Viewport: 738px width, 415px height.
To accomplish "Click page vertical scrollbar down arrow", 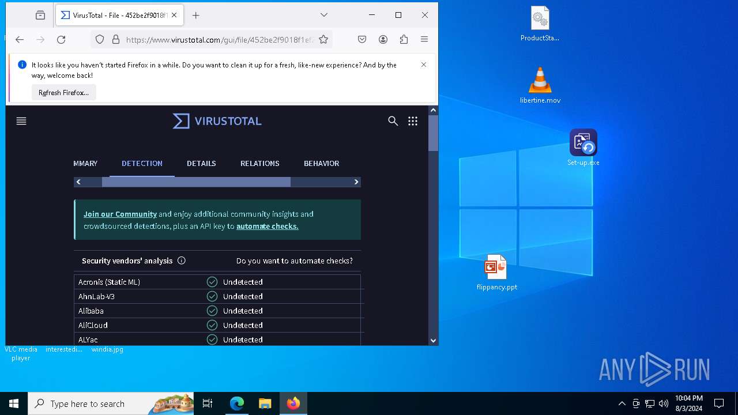I will (x=433, y=341).
